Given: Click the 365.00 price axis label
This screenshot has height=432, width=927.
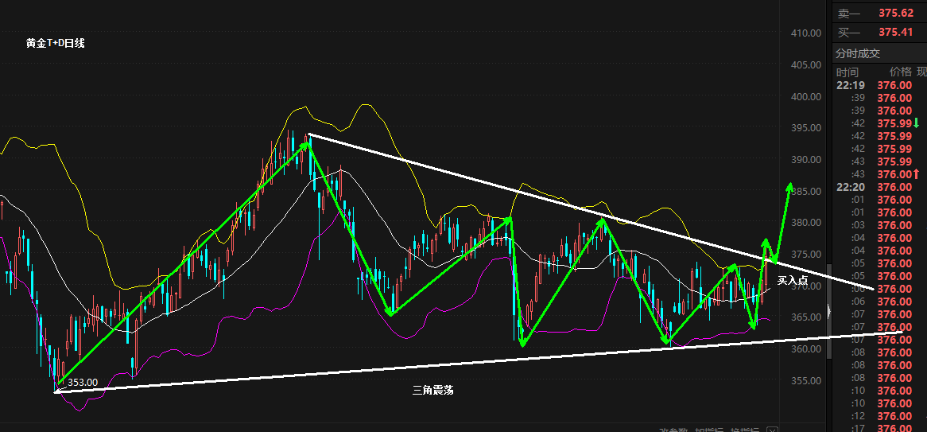Looking at the screenshot, I should 806,317.
